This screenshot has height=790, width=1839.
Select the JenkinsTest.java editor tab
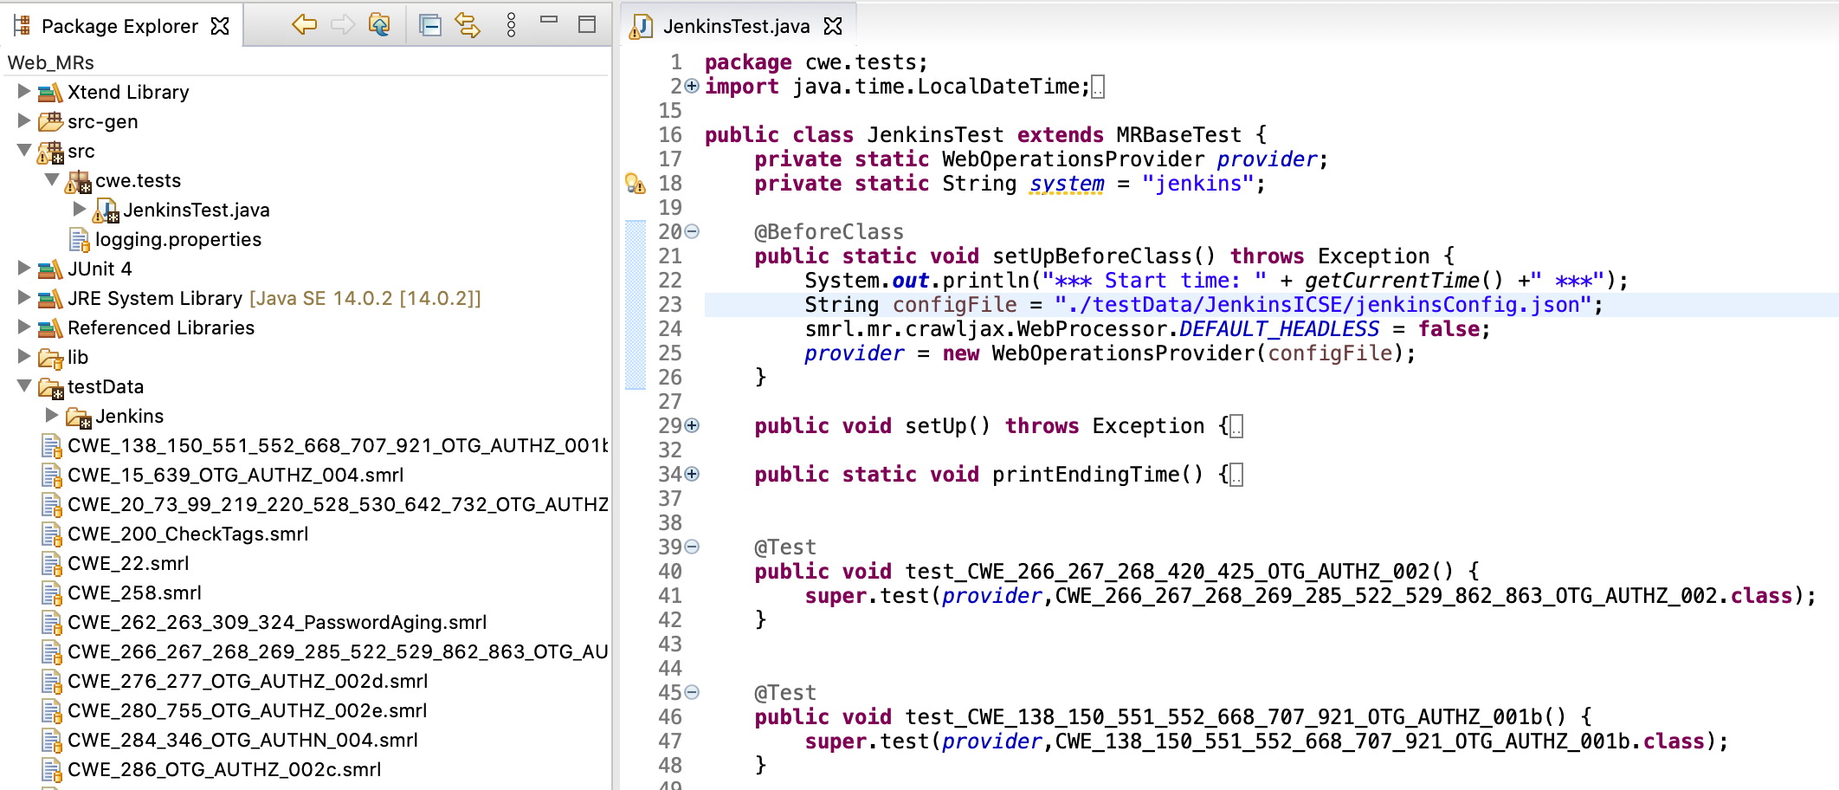pyautogui.click(x=736, y=26)
